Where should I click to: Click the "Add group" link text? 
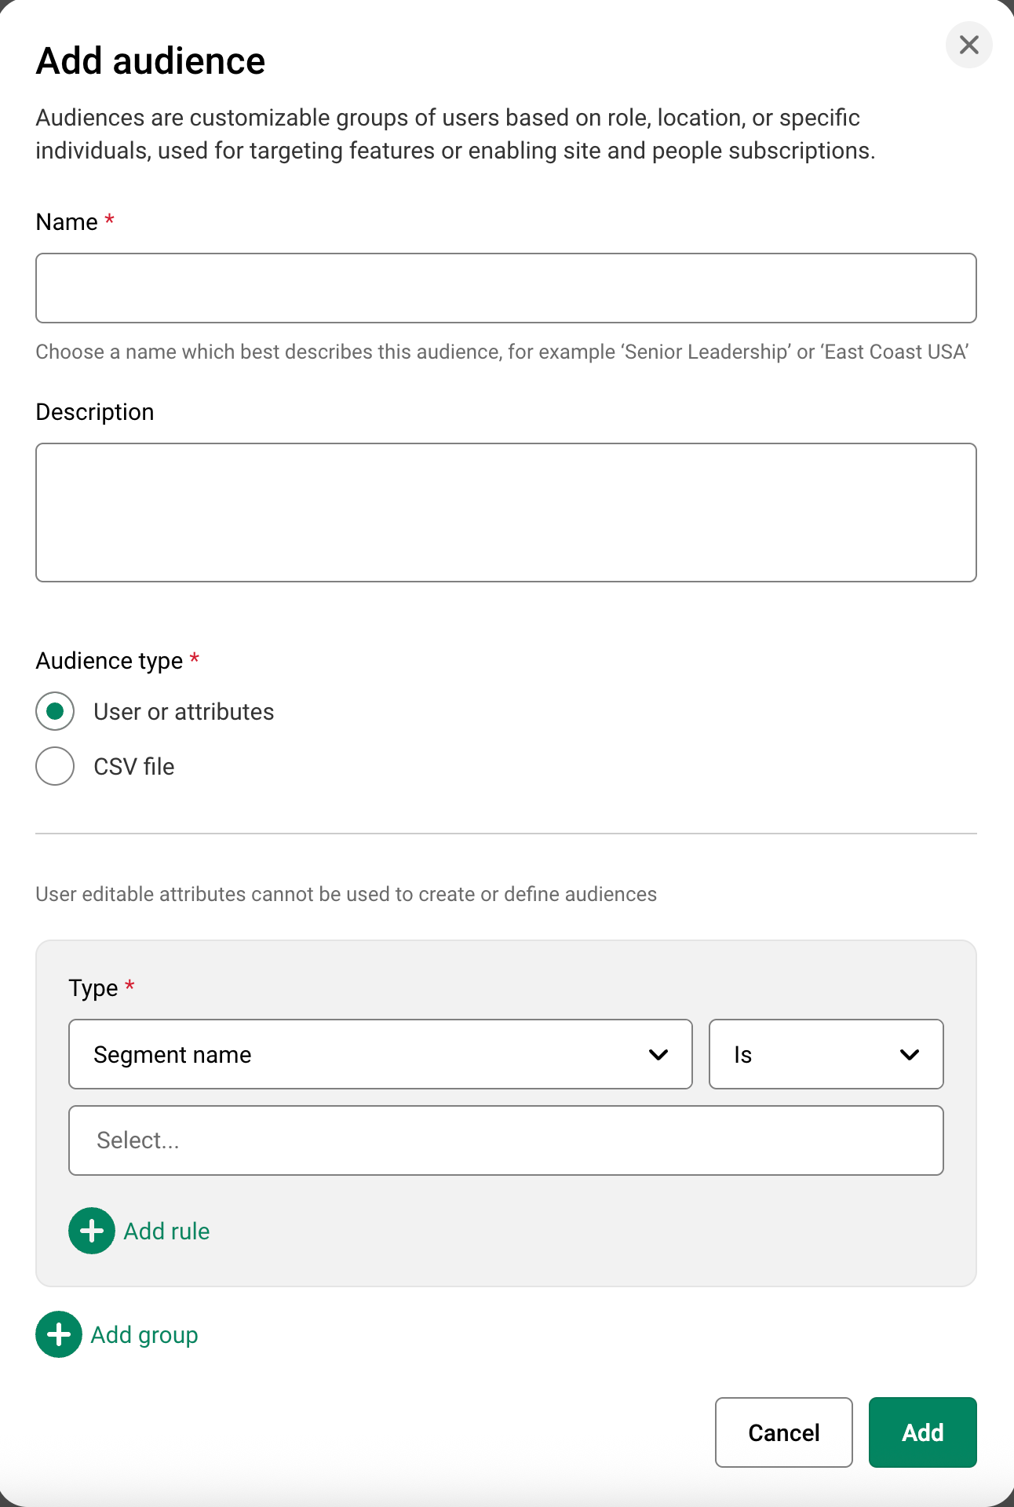pyautogui.click(x=144, y=1335)
